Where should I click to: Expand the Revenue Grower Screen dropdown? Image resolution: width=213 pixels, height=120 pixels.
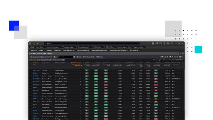[x=41, y=57]
